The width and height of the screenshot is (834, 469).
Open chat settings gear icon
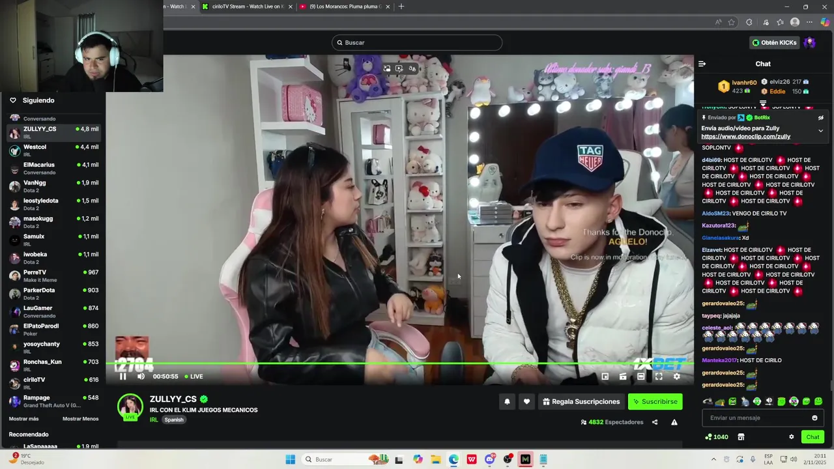[x=792, y=437]
